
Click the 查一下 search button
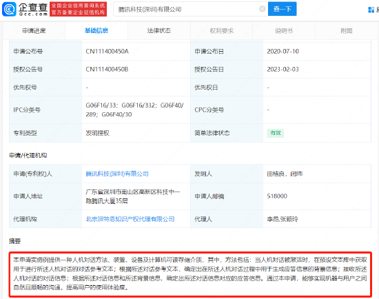tap(282, 9)
